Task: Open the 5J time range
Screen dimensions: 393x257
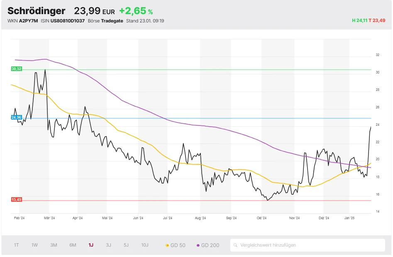Action: 126,245
